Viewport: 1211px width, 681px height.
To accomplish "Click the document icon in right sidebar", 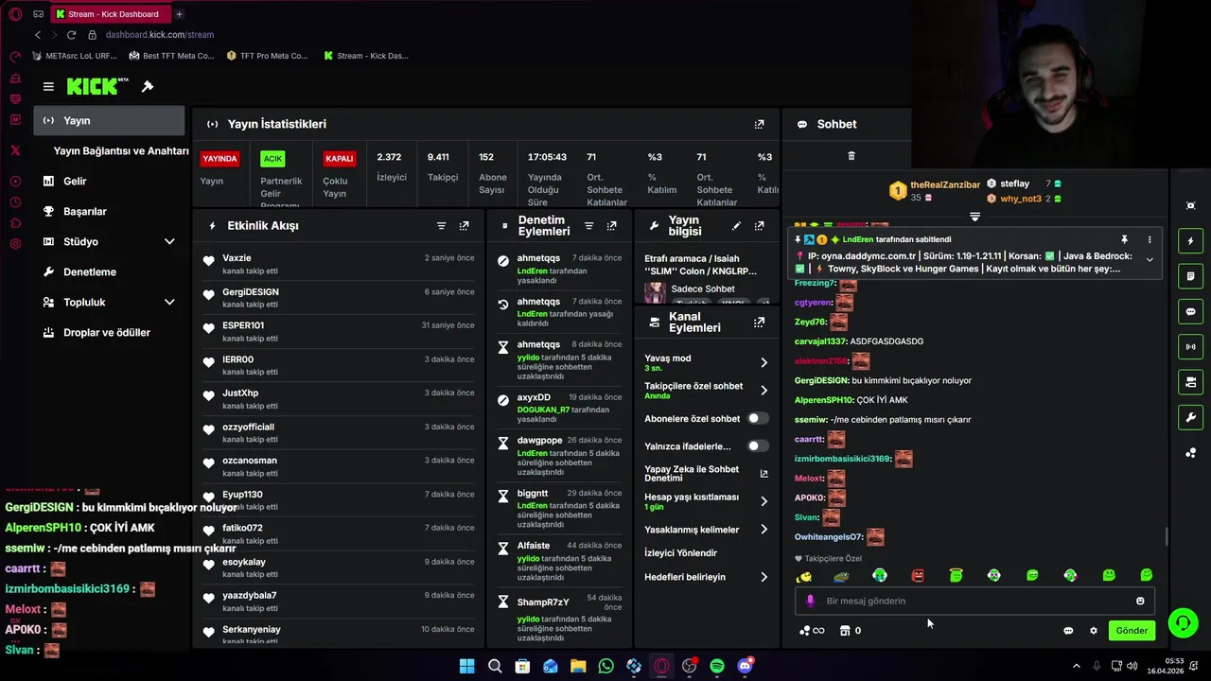I will (1190, 276).
